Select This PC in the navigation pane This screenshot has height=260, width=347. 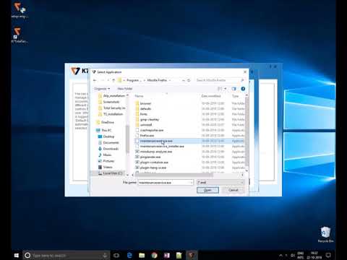coord(106,130)
